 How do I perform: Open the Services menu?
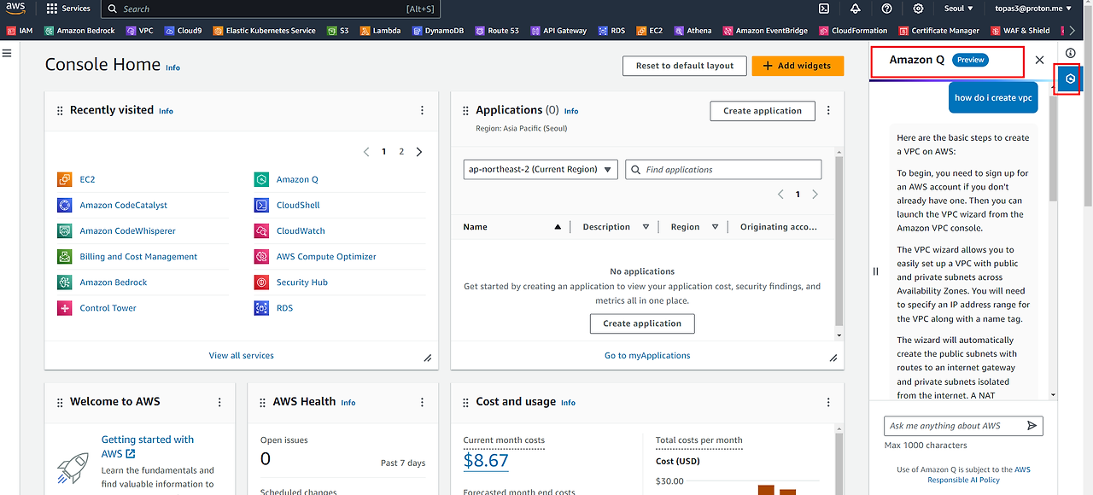pyautogui.click(x=68, y=9)
